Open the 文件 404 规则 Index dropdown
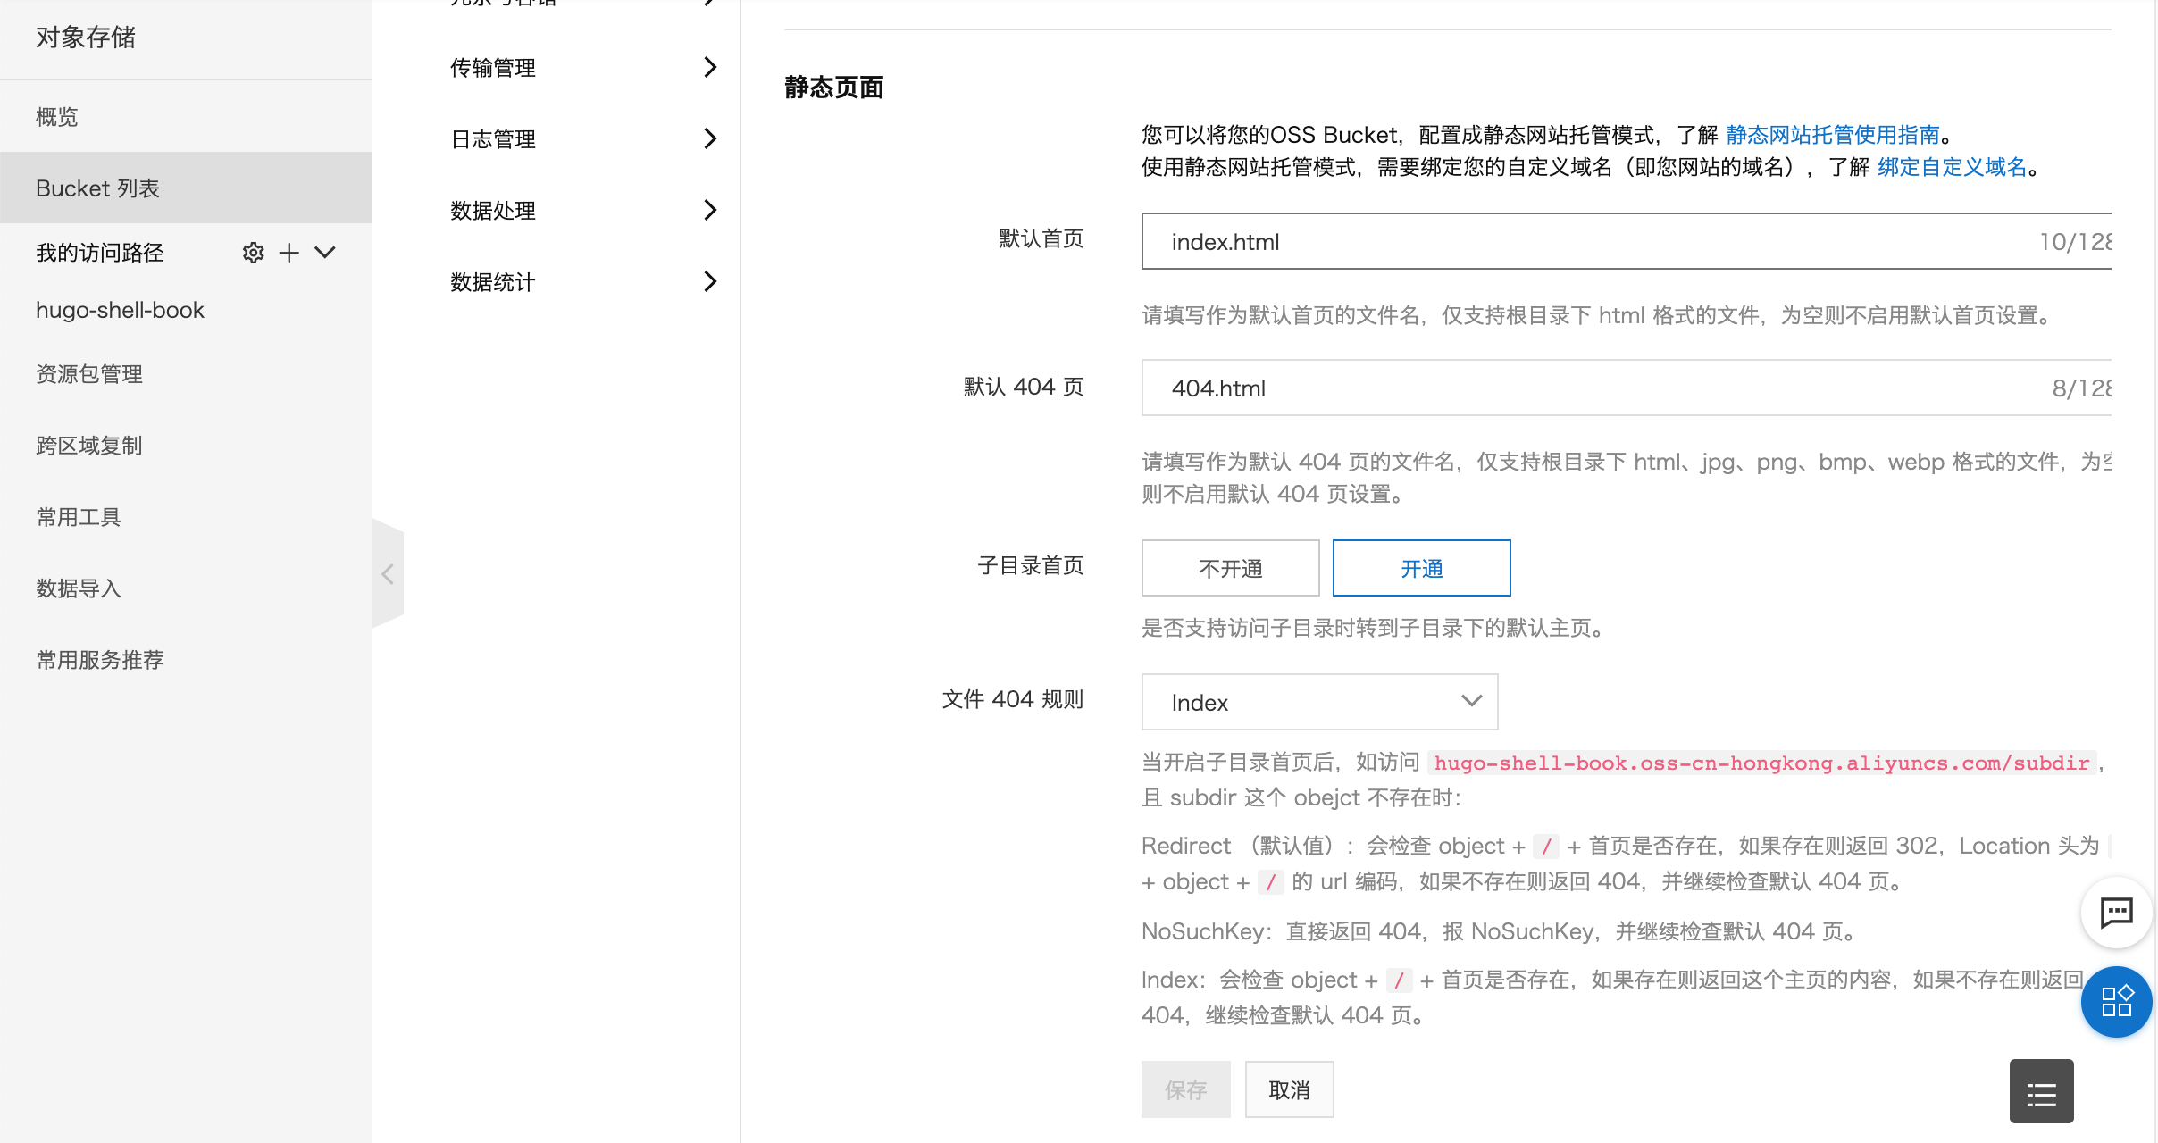 1319,702
